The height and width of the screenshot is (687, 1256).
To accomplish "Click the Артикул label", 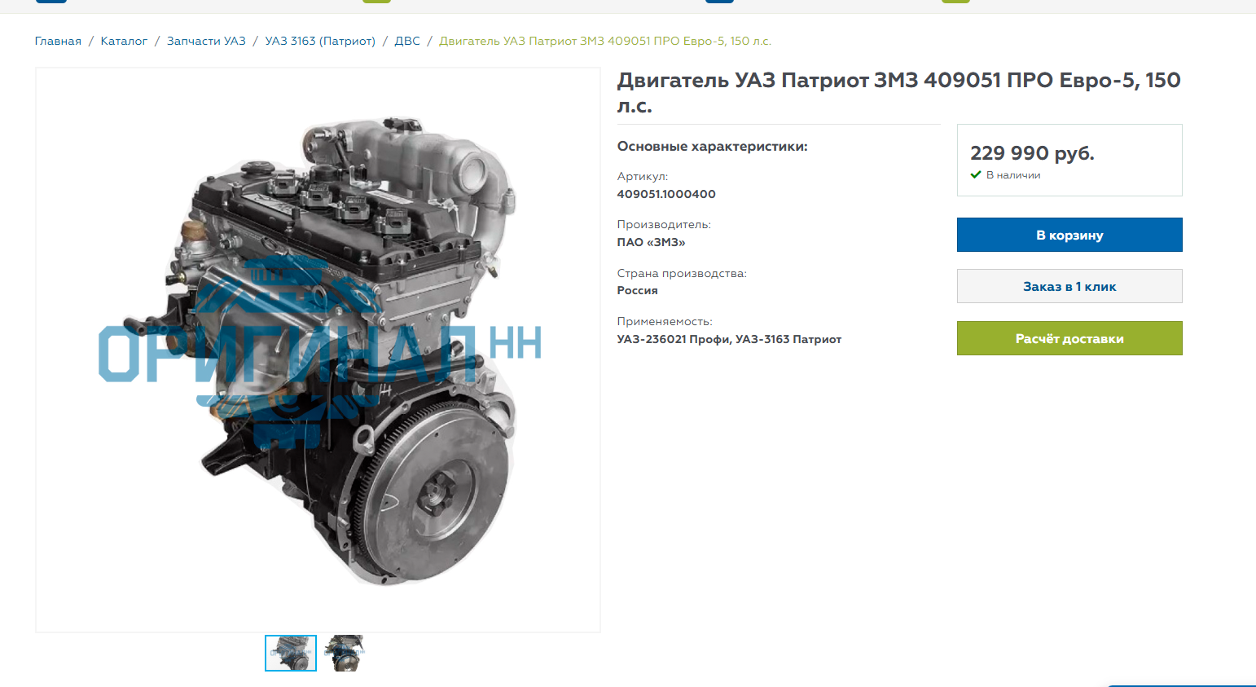I will click(x=643, y=176).
